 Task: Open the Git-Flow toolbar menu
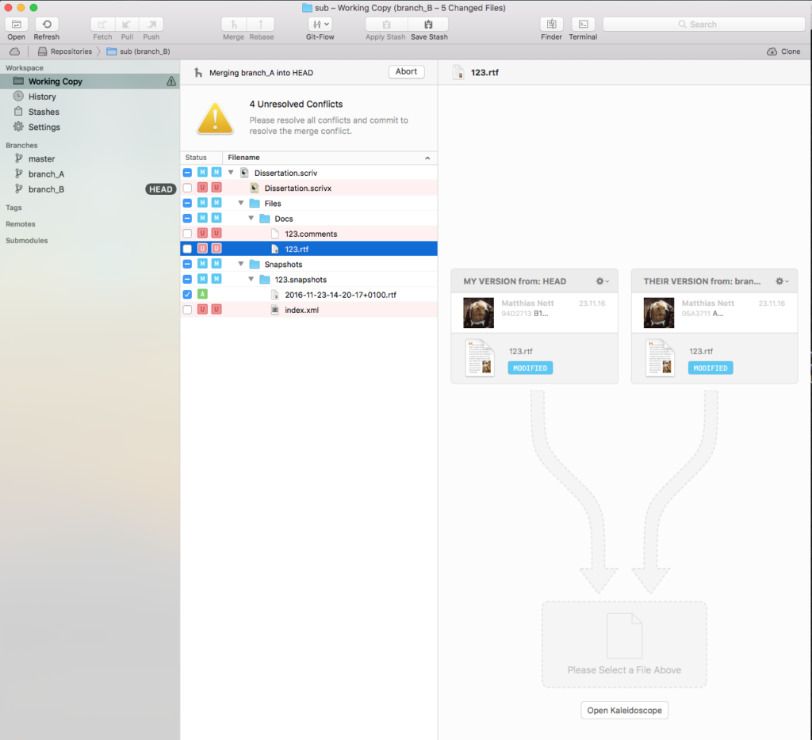pos(320,25)
